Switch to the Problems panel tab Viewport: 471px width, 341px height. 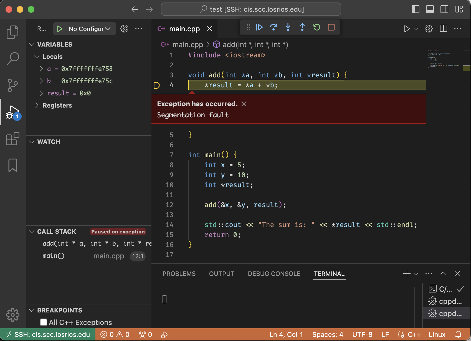179,274
